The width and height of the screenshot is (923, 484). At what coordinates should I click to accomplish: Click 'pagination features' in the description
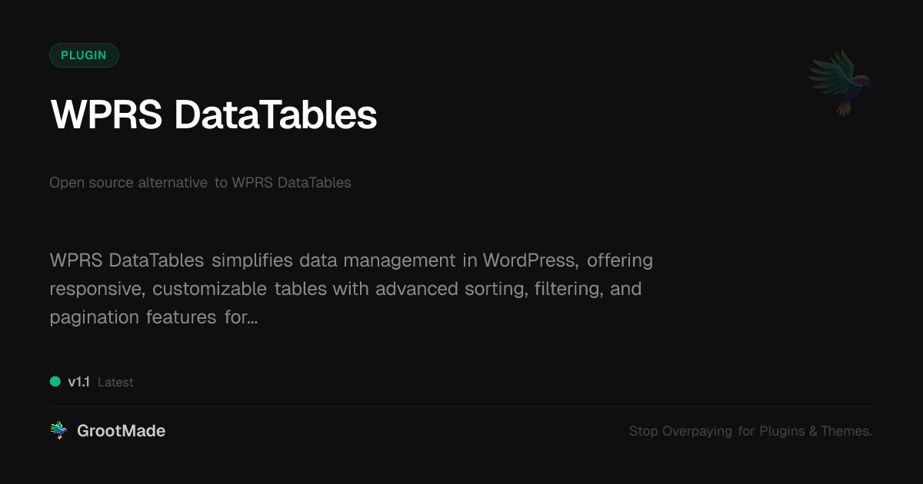133,317
